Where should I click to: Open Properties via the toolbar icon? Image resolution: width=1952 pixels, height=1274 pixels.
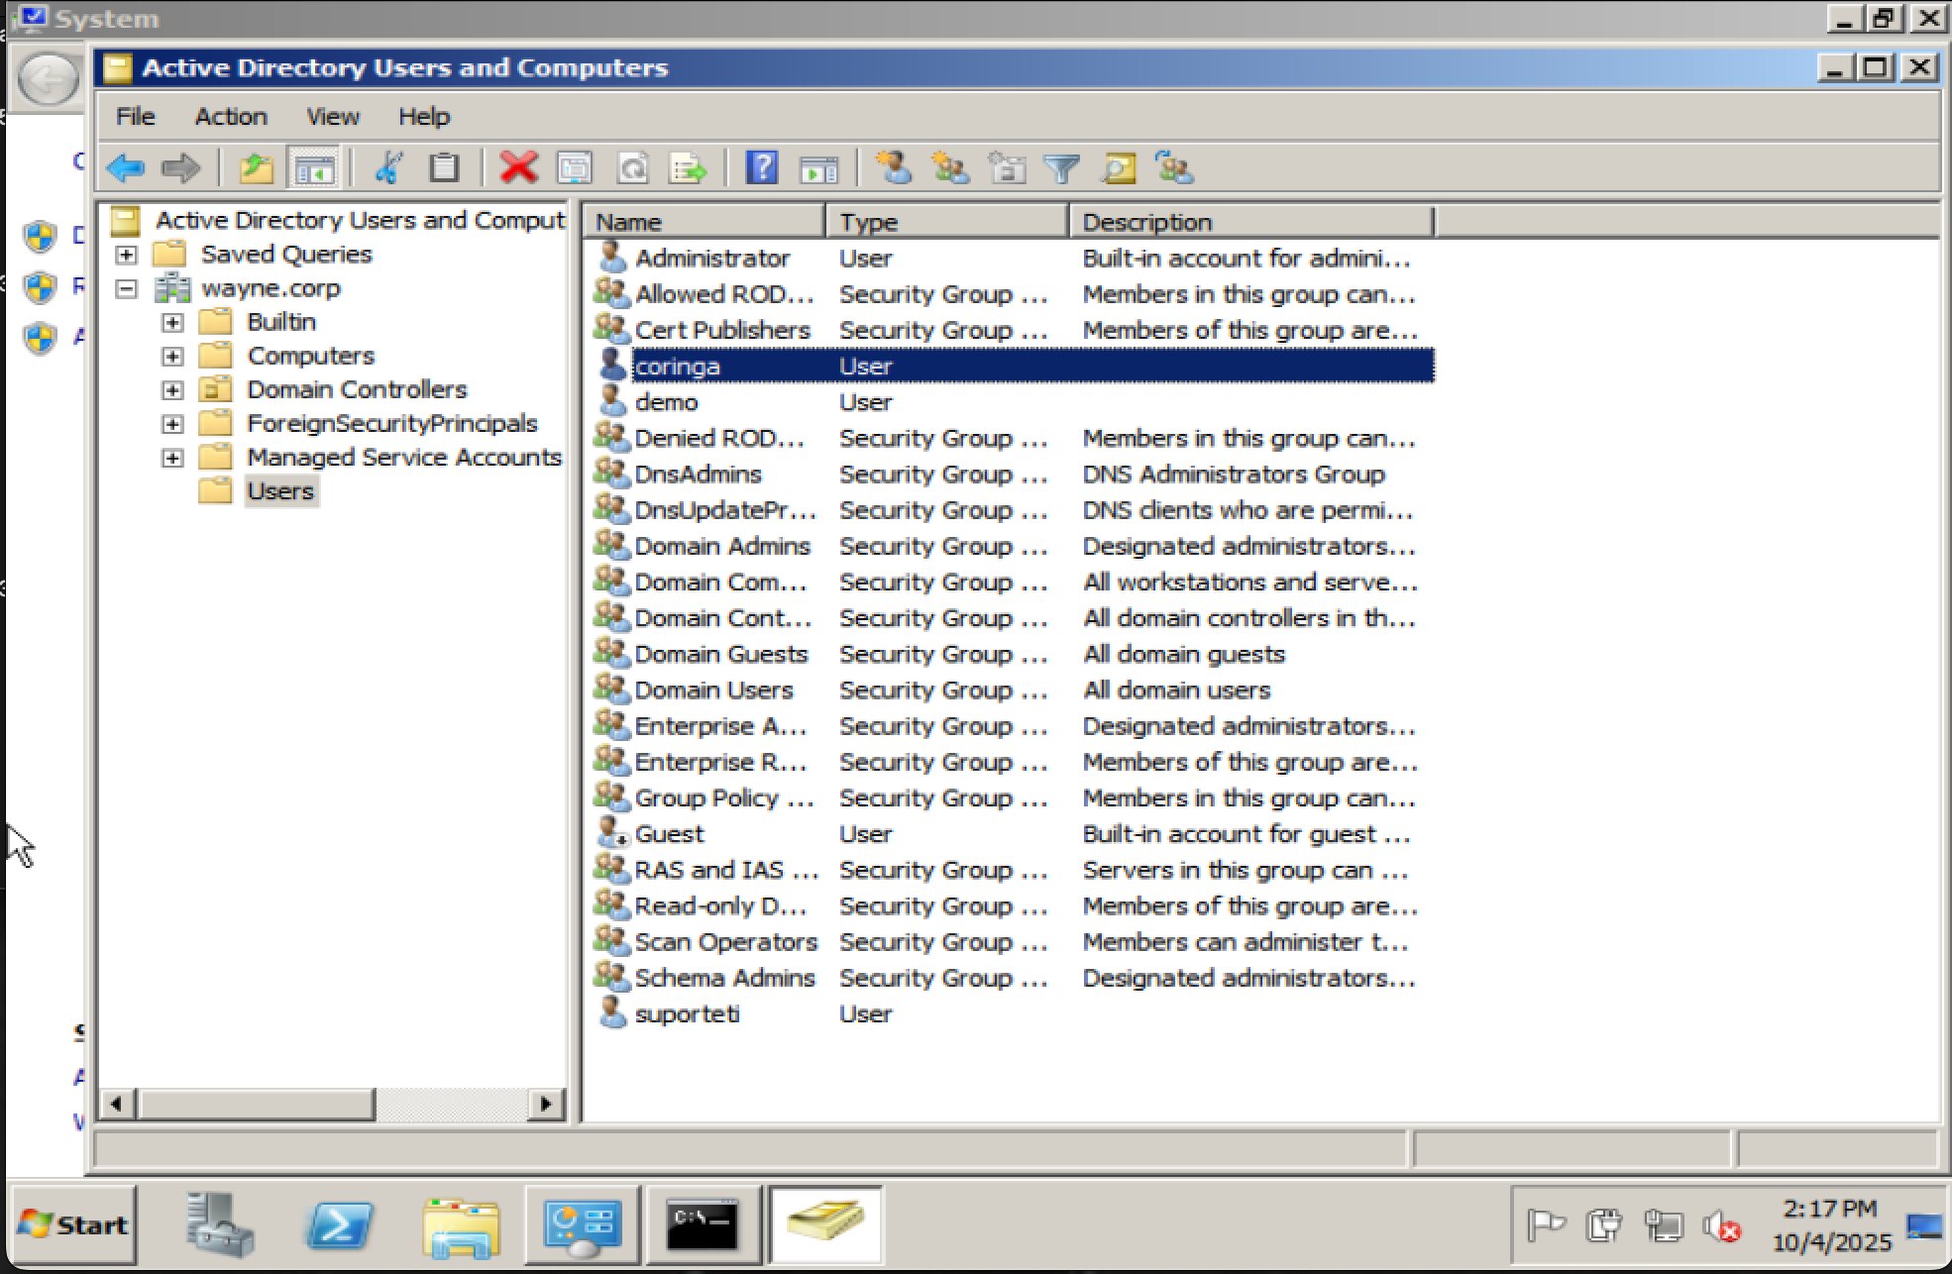click(x=576, y=168)
